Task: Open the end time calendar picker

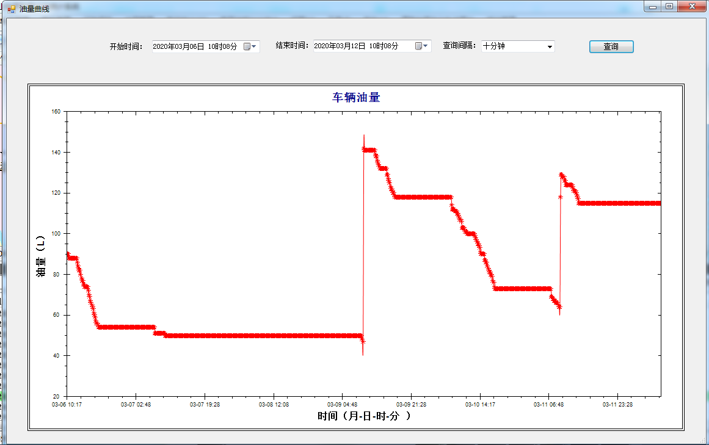Action: [x=422, y=46]
